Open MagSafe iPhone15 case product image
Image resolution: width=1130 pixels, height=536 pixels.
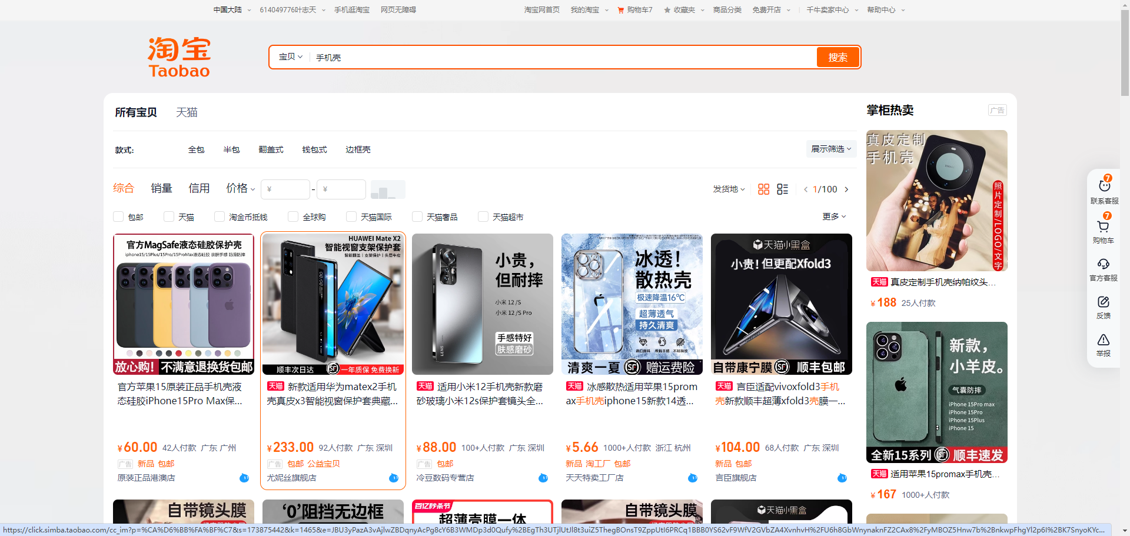(184, 304)
